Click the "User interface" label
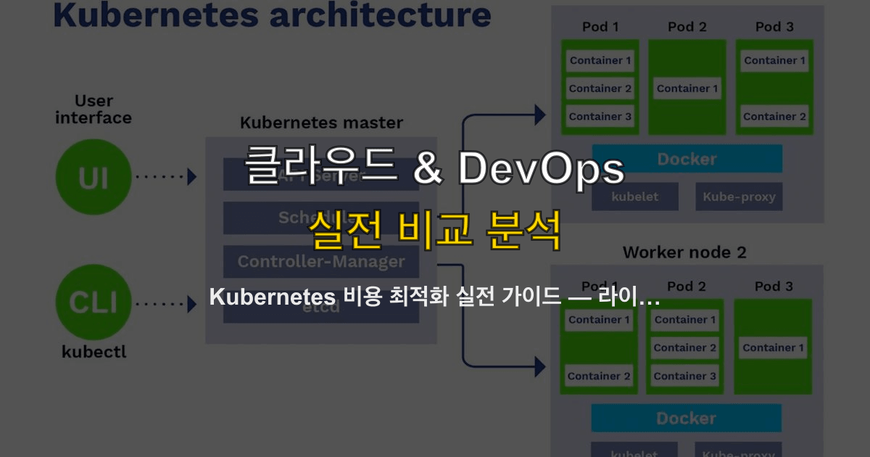Screen dimensions: 870x457 pos(94,109)
